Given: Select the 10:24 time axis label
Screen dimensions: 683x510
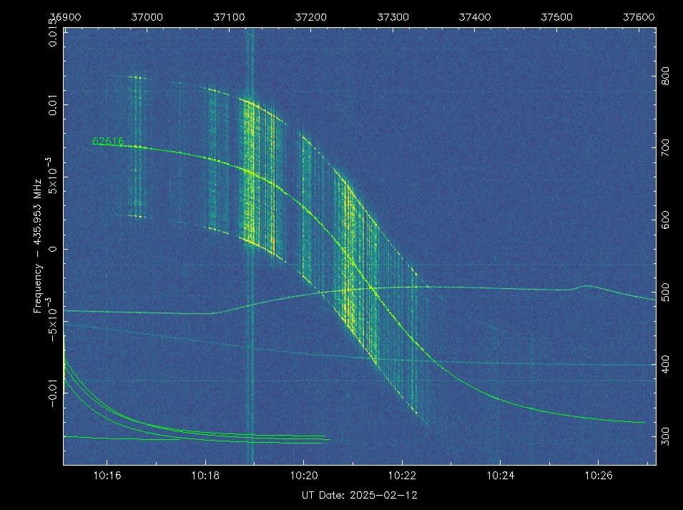Looking at the screenshot, I should 500,475.
